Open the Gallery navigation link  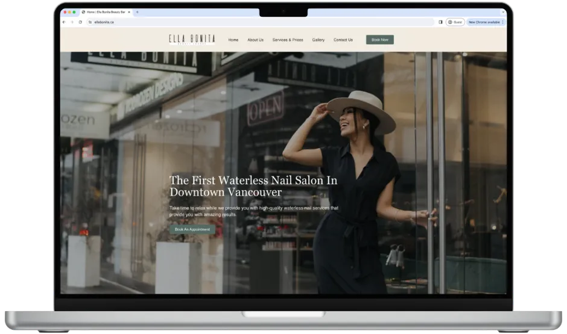(x=318, y=40)
